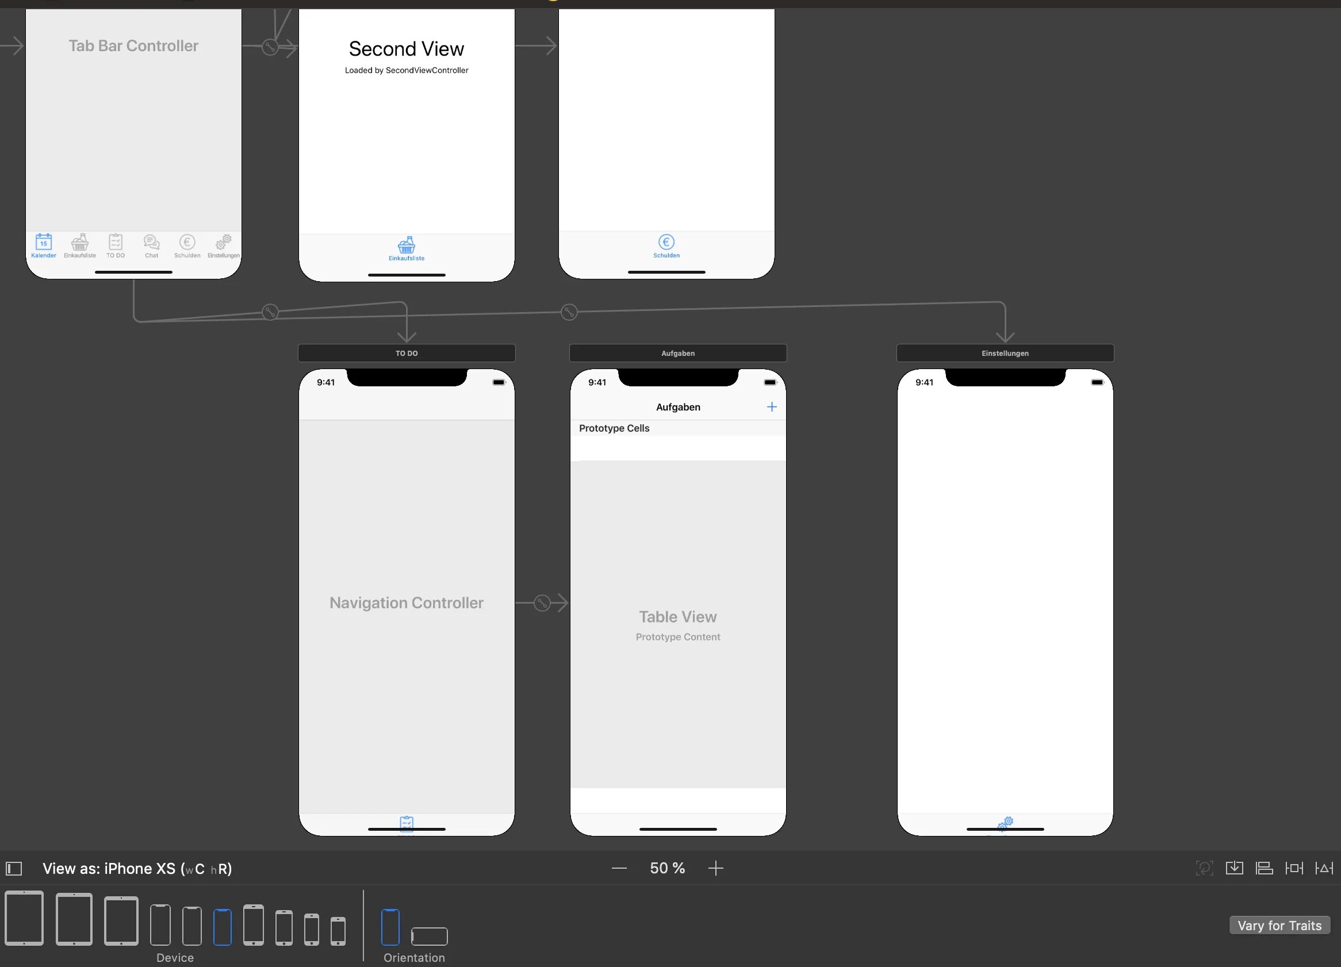Click the zoom decrease button
The image size is (1341, 967).
pos(618,868)
